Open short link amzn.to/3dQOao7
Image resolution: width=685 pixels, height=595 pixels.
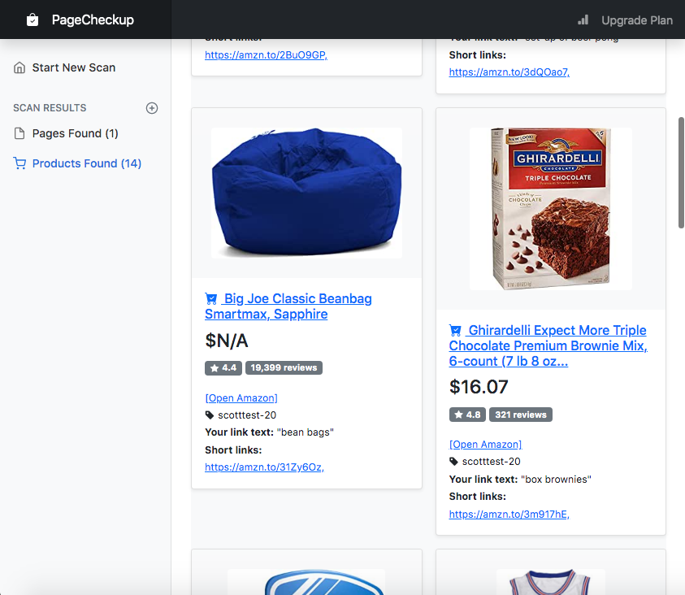click(x=509, y=72)
